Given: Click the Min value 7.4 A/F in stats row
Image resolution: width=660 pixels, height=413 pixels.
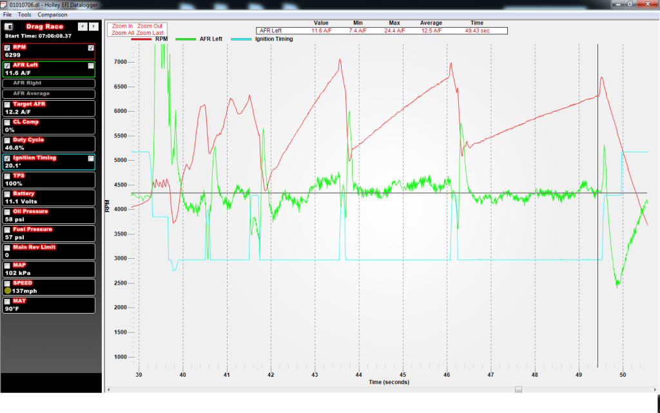Looking at the screenshot, I should [358, 31].
